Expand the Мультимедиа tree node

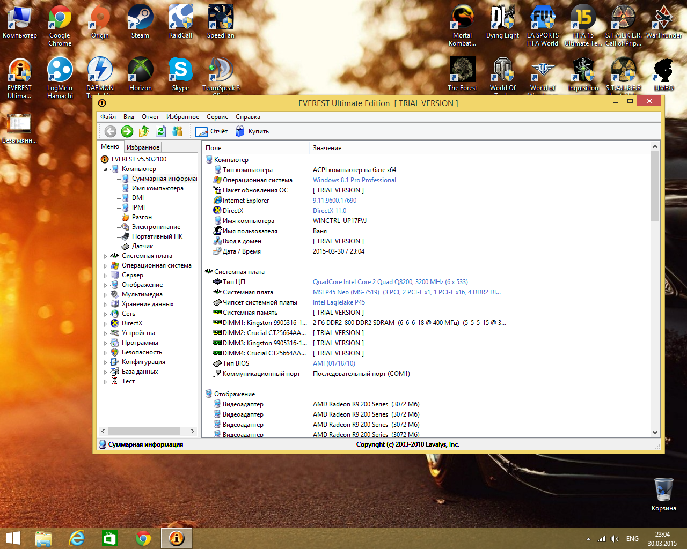pos(105,295)
